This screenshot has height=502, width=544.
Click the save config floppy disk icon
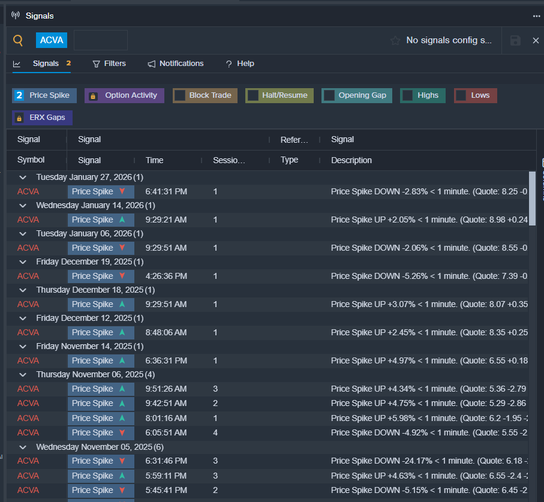(515, 41)
